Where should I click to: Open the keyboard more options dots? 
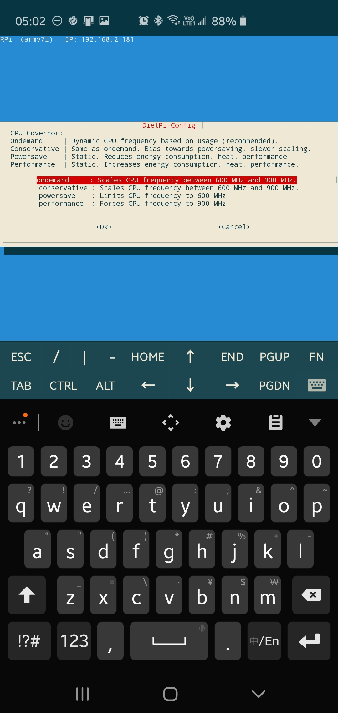[19, 422]
